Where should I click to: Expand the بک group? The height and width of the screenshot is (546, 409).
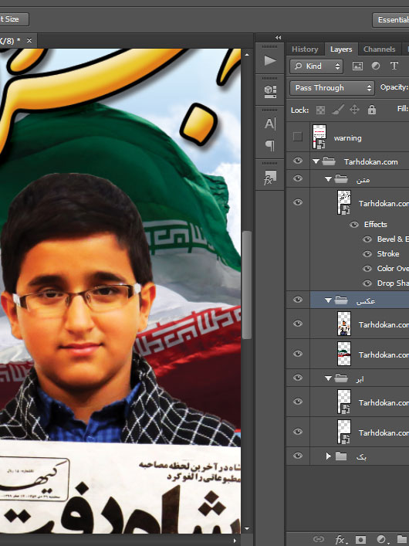click(328, 456)
